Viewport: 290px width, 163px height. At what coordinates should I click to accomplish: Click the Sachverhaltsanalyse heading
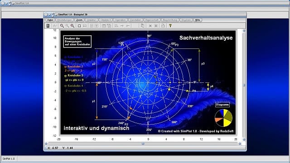click(x=206, y=38)
